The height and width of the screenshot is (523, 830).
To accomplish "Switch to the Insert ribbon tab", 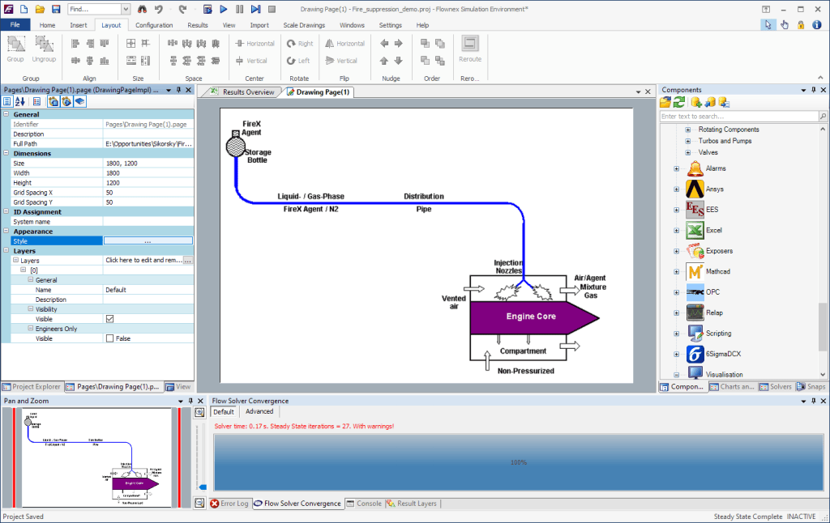I will point(79,25).
